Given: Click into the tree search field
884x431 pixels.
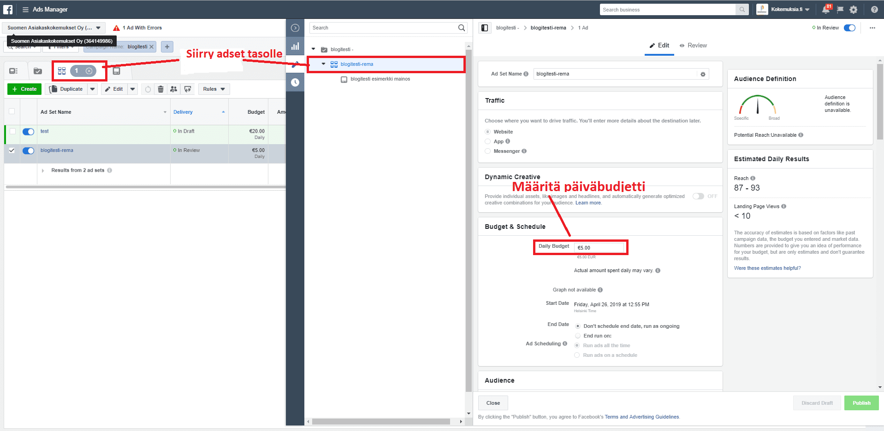Looking at the screenshot, I should pos(383,28).
